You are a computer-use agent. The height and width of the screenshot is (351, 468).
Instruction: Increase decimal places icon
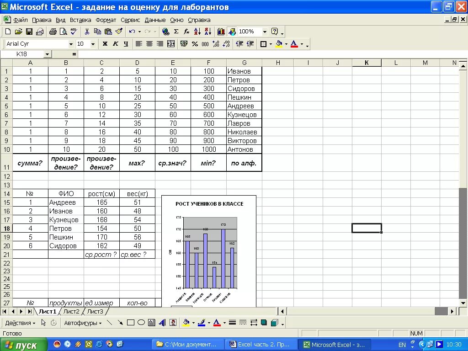[x=216, y=44]
